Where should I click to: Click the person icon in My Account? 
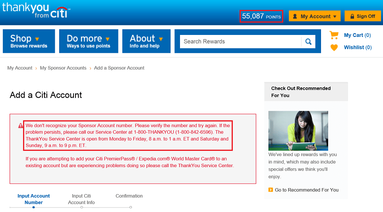tap(295, 16)
